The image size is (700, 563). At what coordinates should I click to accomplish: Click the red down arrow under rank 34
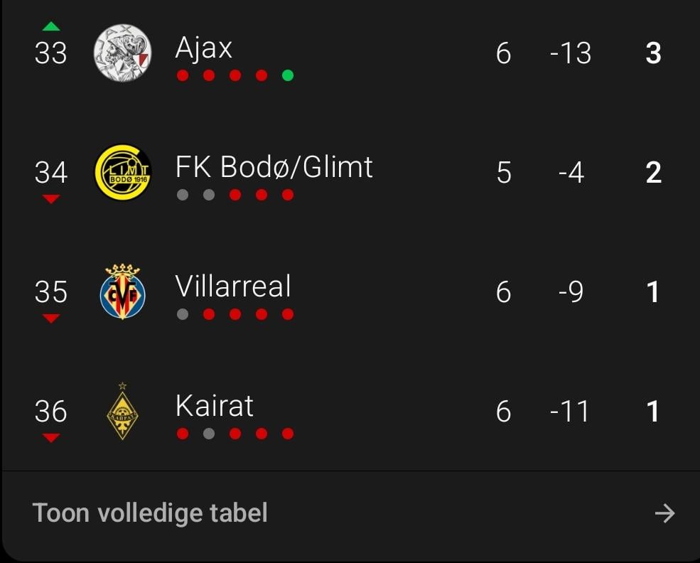51,200
